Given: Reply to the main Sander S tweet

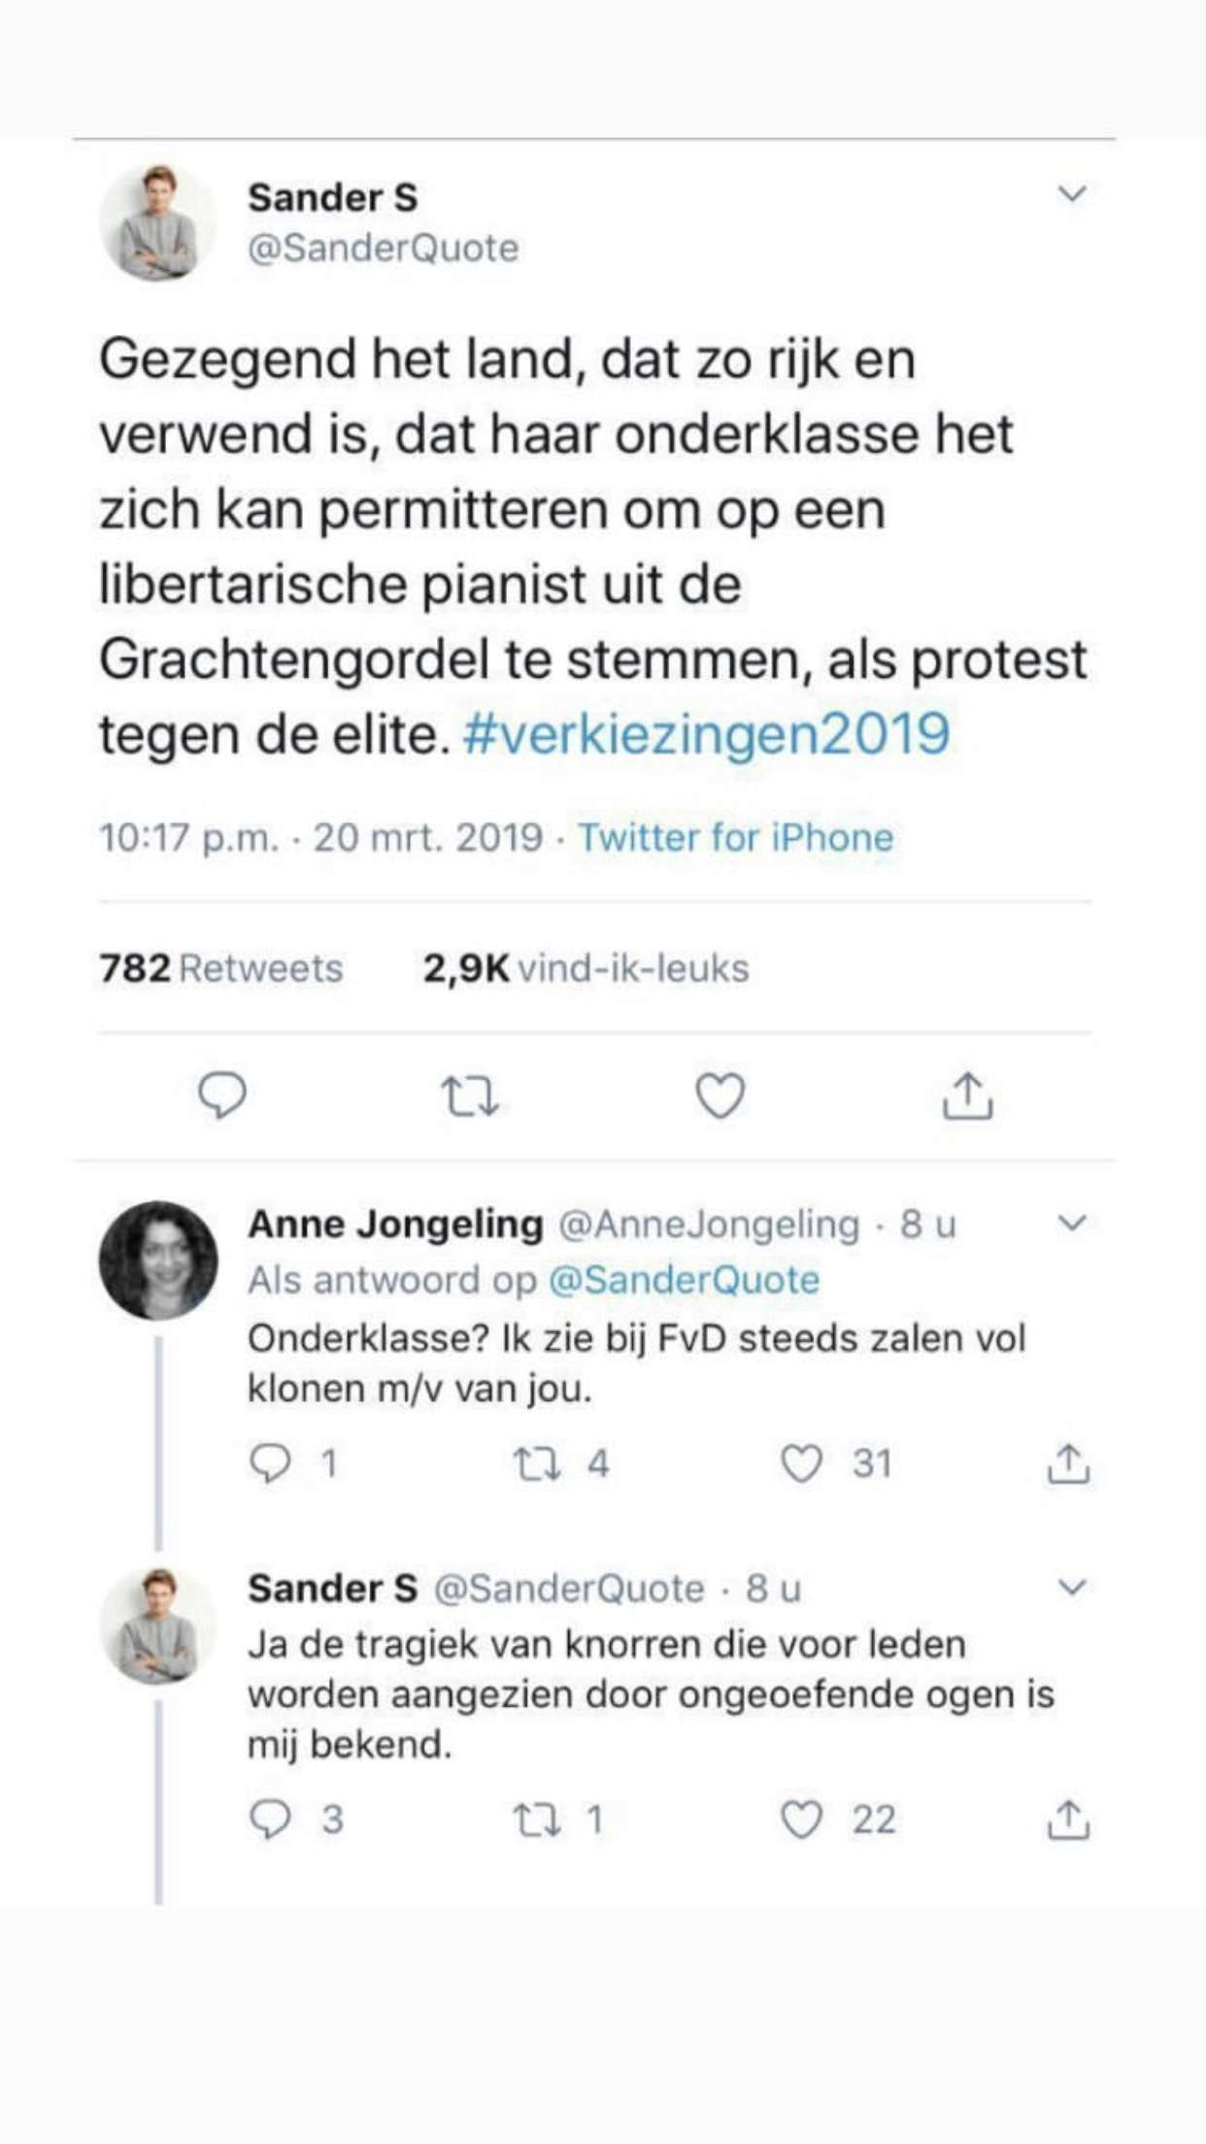Looking at the screenshot, I should tap(222, 1095).
